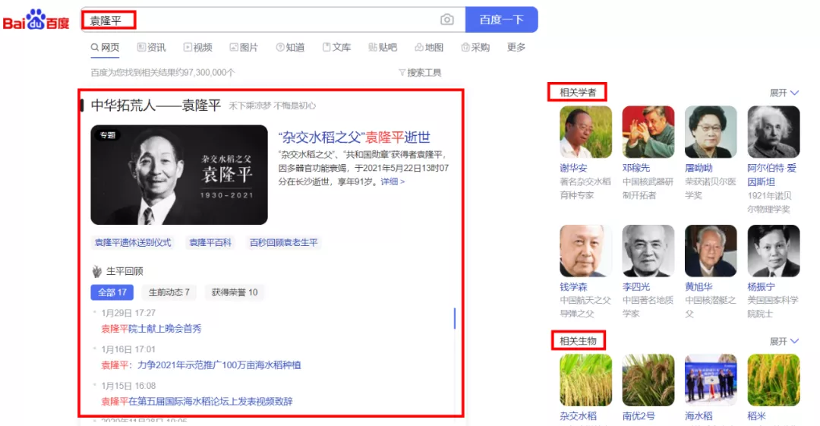Click the 详细 > link
Screen dimensions: 820x426
click(x=393, y=181)
